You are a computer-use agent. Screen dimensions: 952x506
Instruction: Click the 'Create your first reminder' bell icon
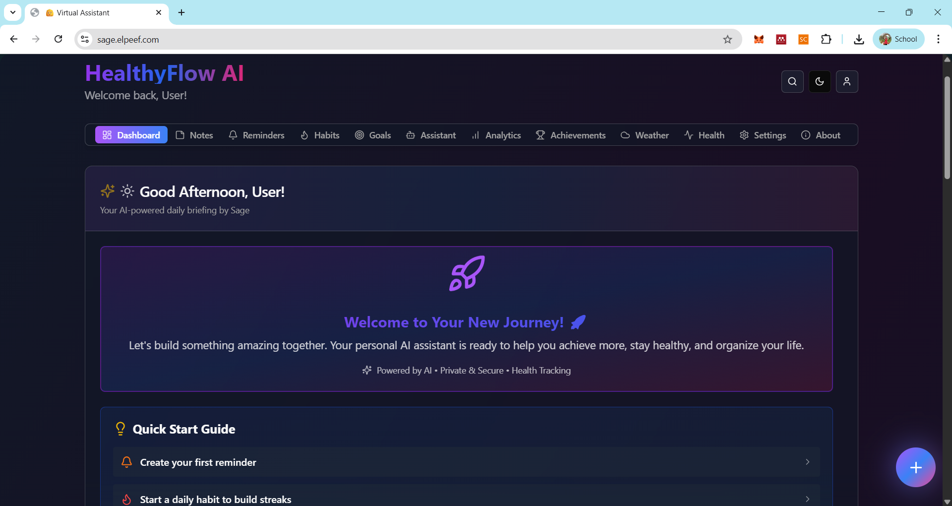tap(126, 462)
